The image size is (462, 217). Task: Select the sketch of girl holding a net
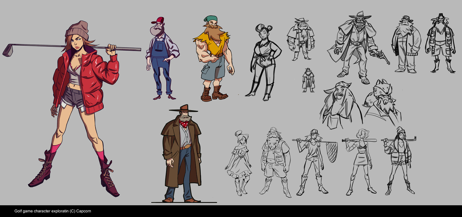coord(311,161)
